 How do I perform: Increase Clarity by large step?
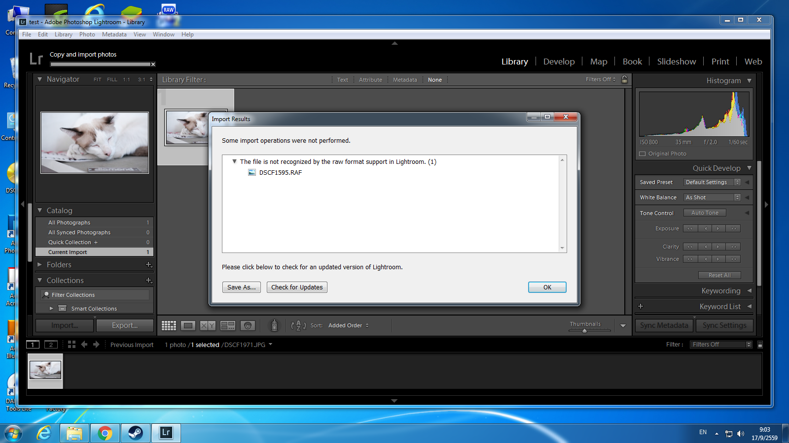pyautogui.click(x=734, y=247)
